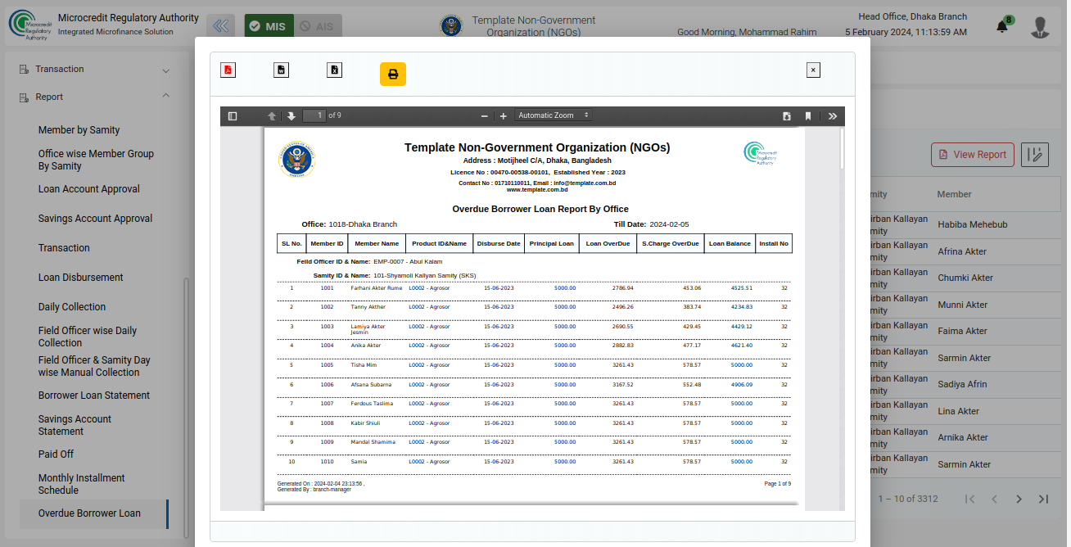Jump to the last page of table

click(x=1043, y=500)
